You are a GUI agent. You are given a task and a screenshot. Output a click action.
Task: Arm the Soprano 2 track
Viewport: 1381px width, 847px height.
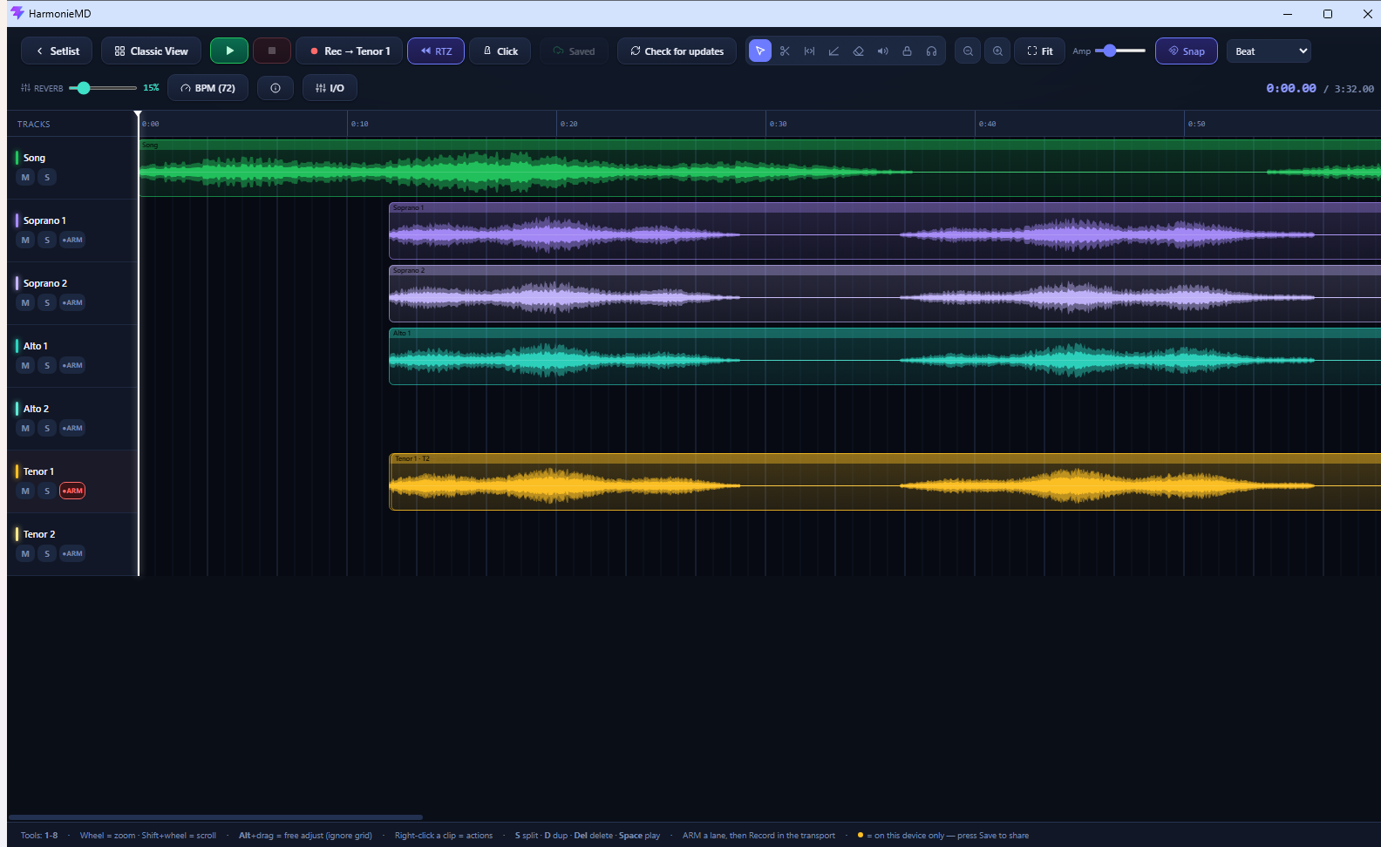pos(72,302)
